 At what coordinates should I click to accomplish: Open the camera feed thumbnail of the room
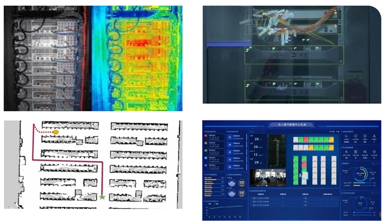click(x=268, y=178)
